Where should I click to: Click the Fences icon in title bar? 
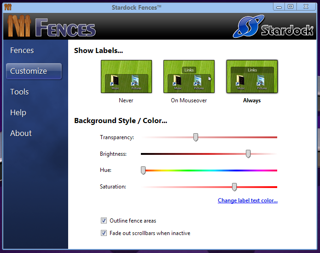pyautogui.click(x=8, y=7)
